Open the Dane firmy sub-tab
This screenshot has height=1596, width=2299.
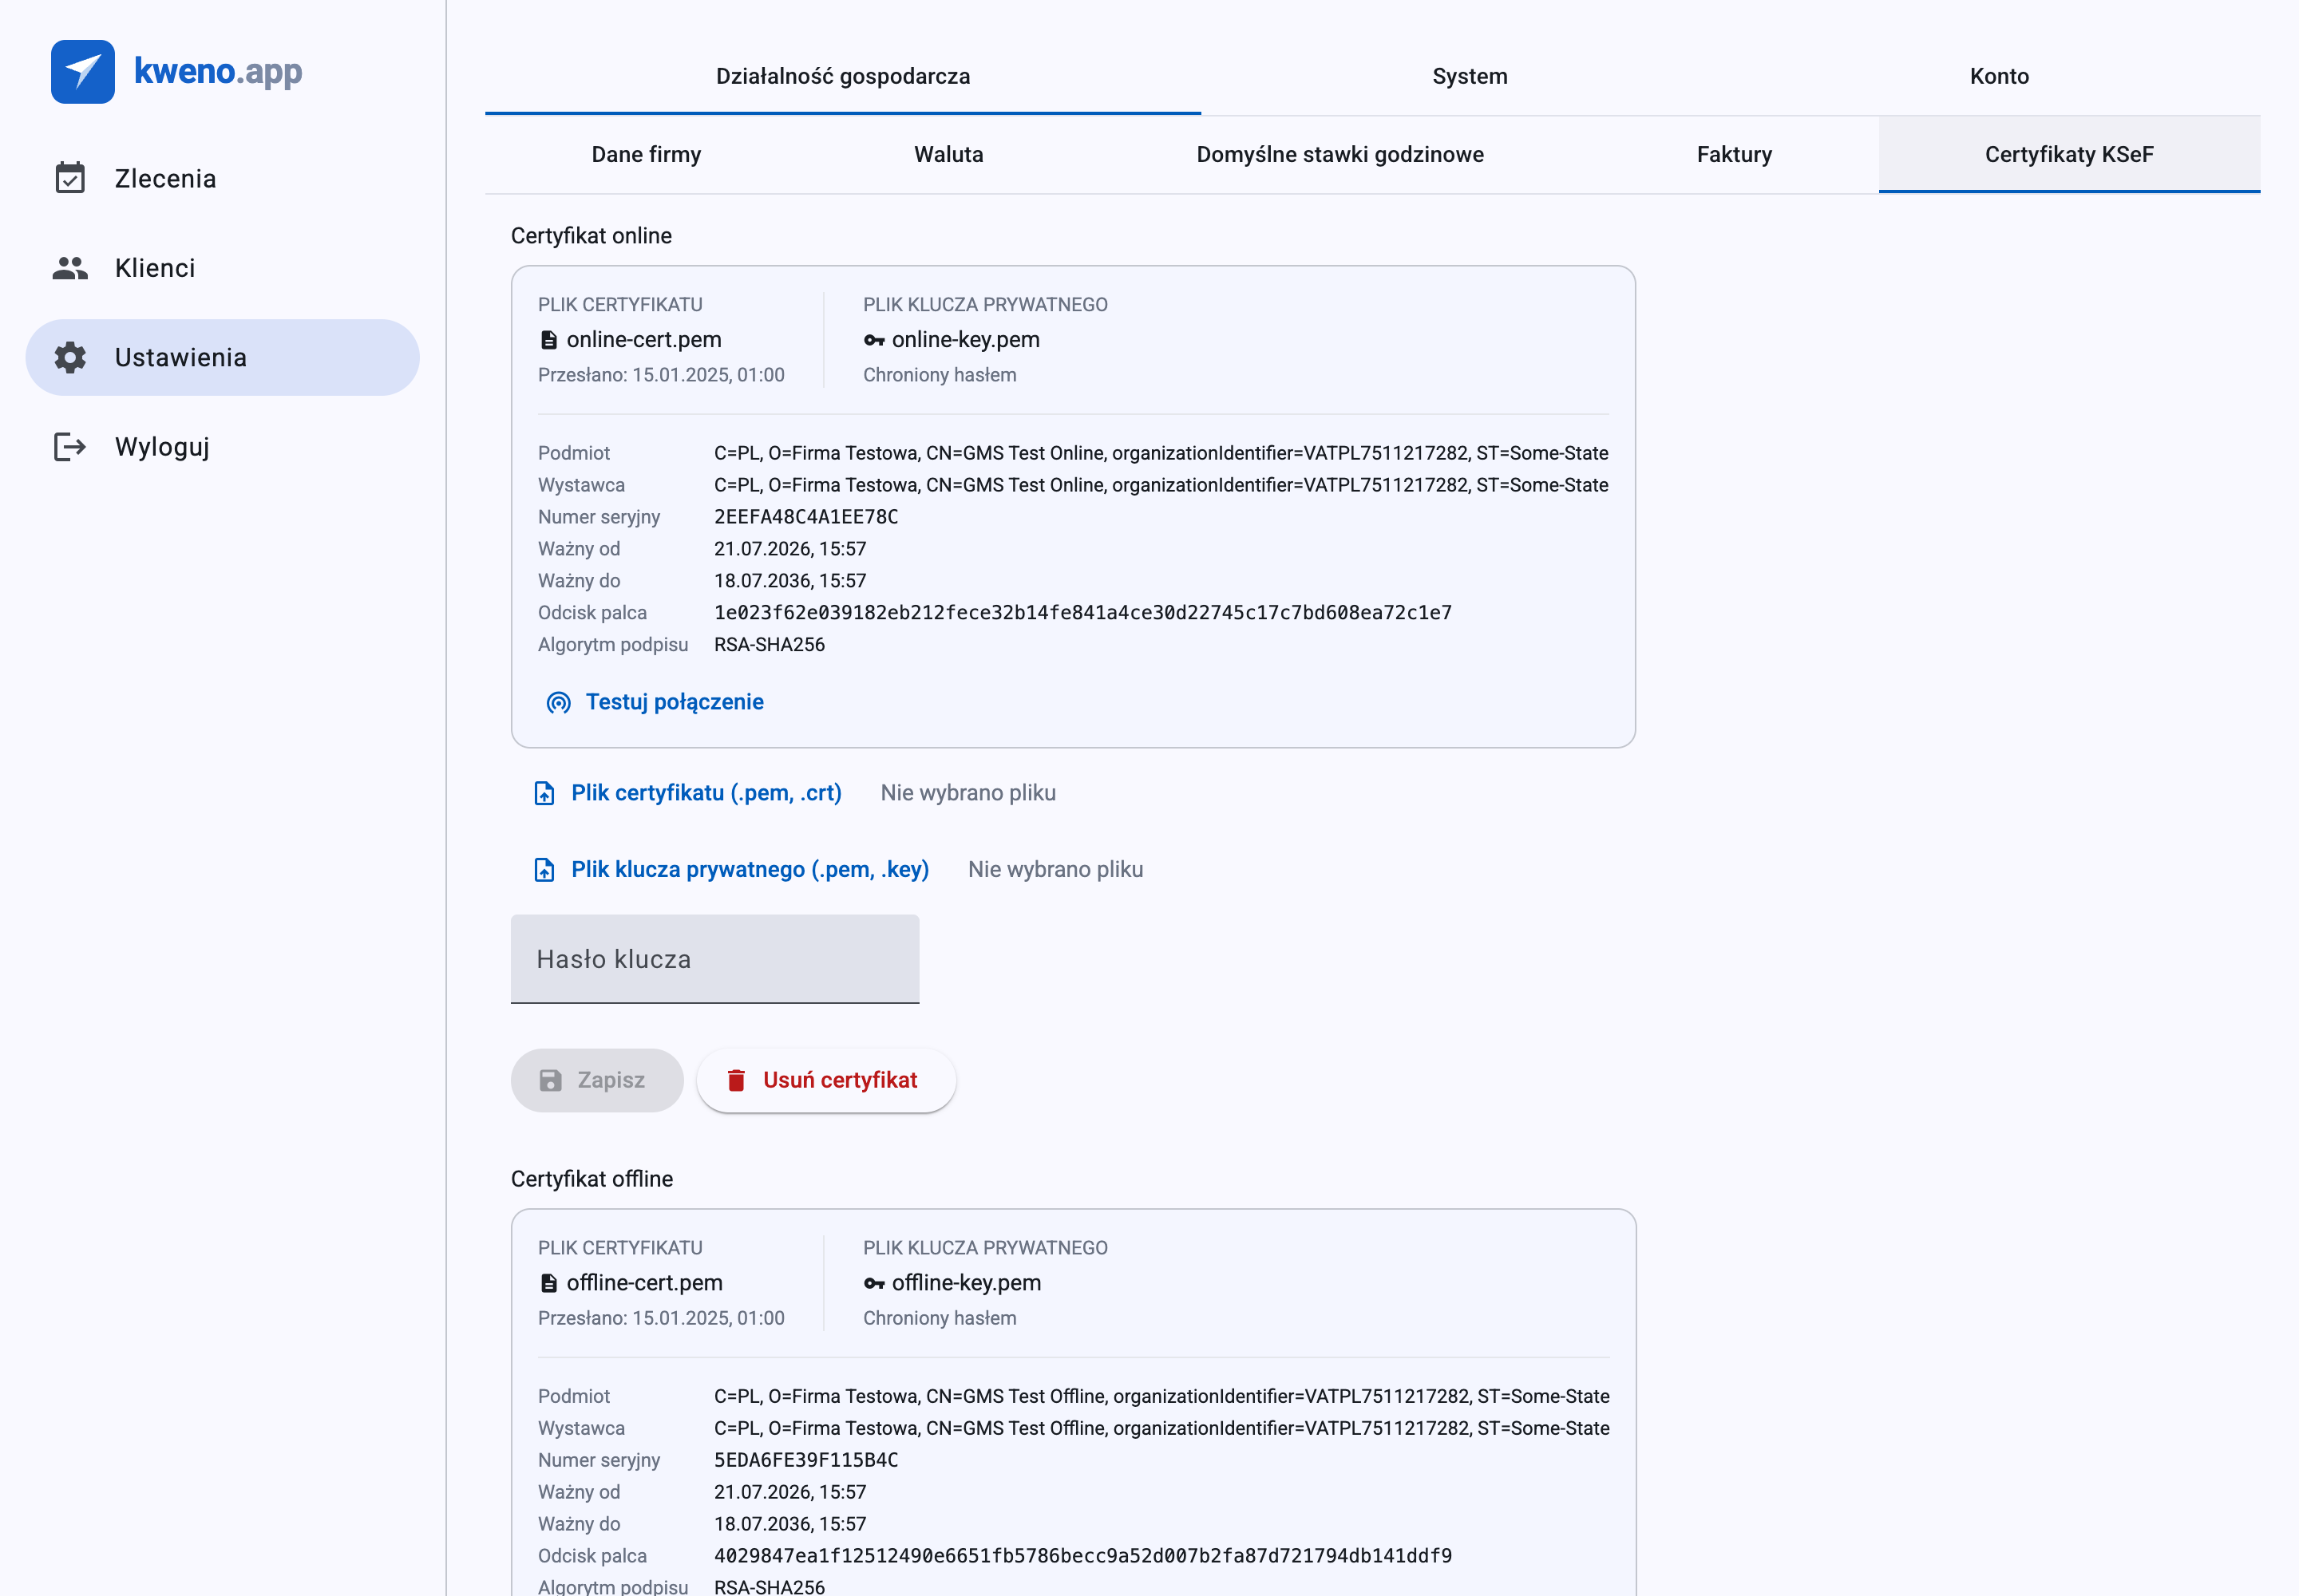(x=647, y=154)
